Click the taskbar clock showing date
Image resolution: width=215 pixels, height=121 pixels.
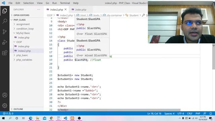point(203,118)
